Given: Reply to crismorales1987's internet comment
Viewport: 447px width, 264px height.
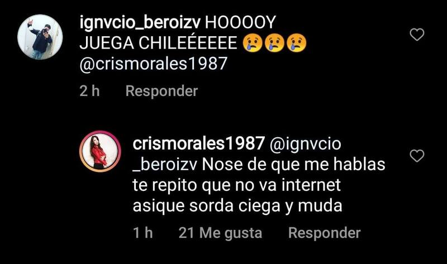Looking at the screenshot, I should 325,233.
